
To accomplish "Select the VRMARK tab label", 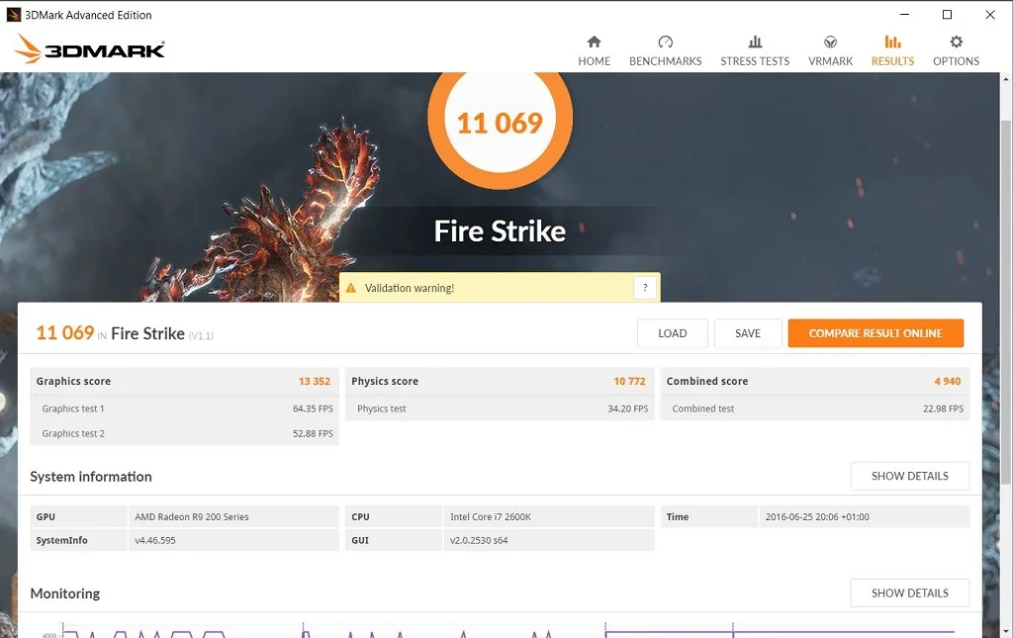I will tap(830, 61).
